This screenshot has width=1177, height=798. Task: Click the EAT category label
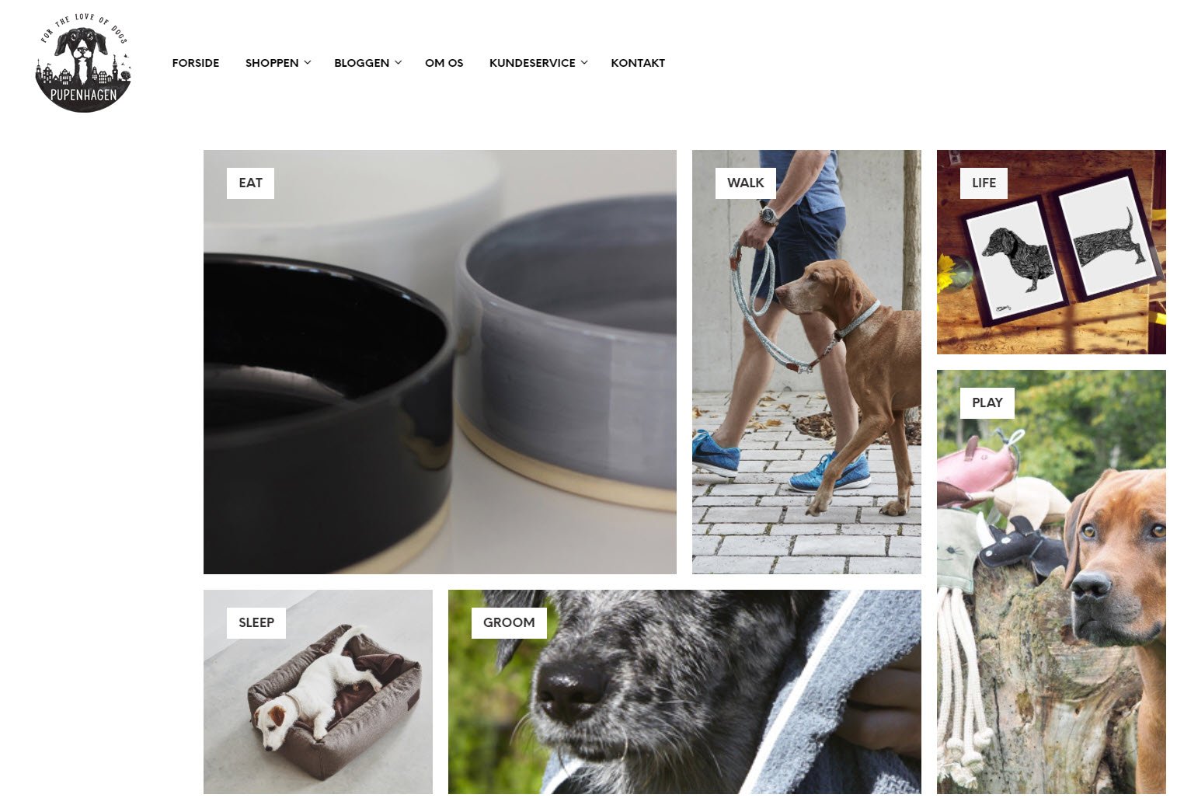[x=250, y=183]
